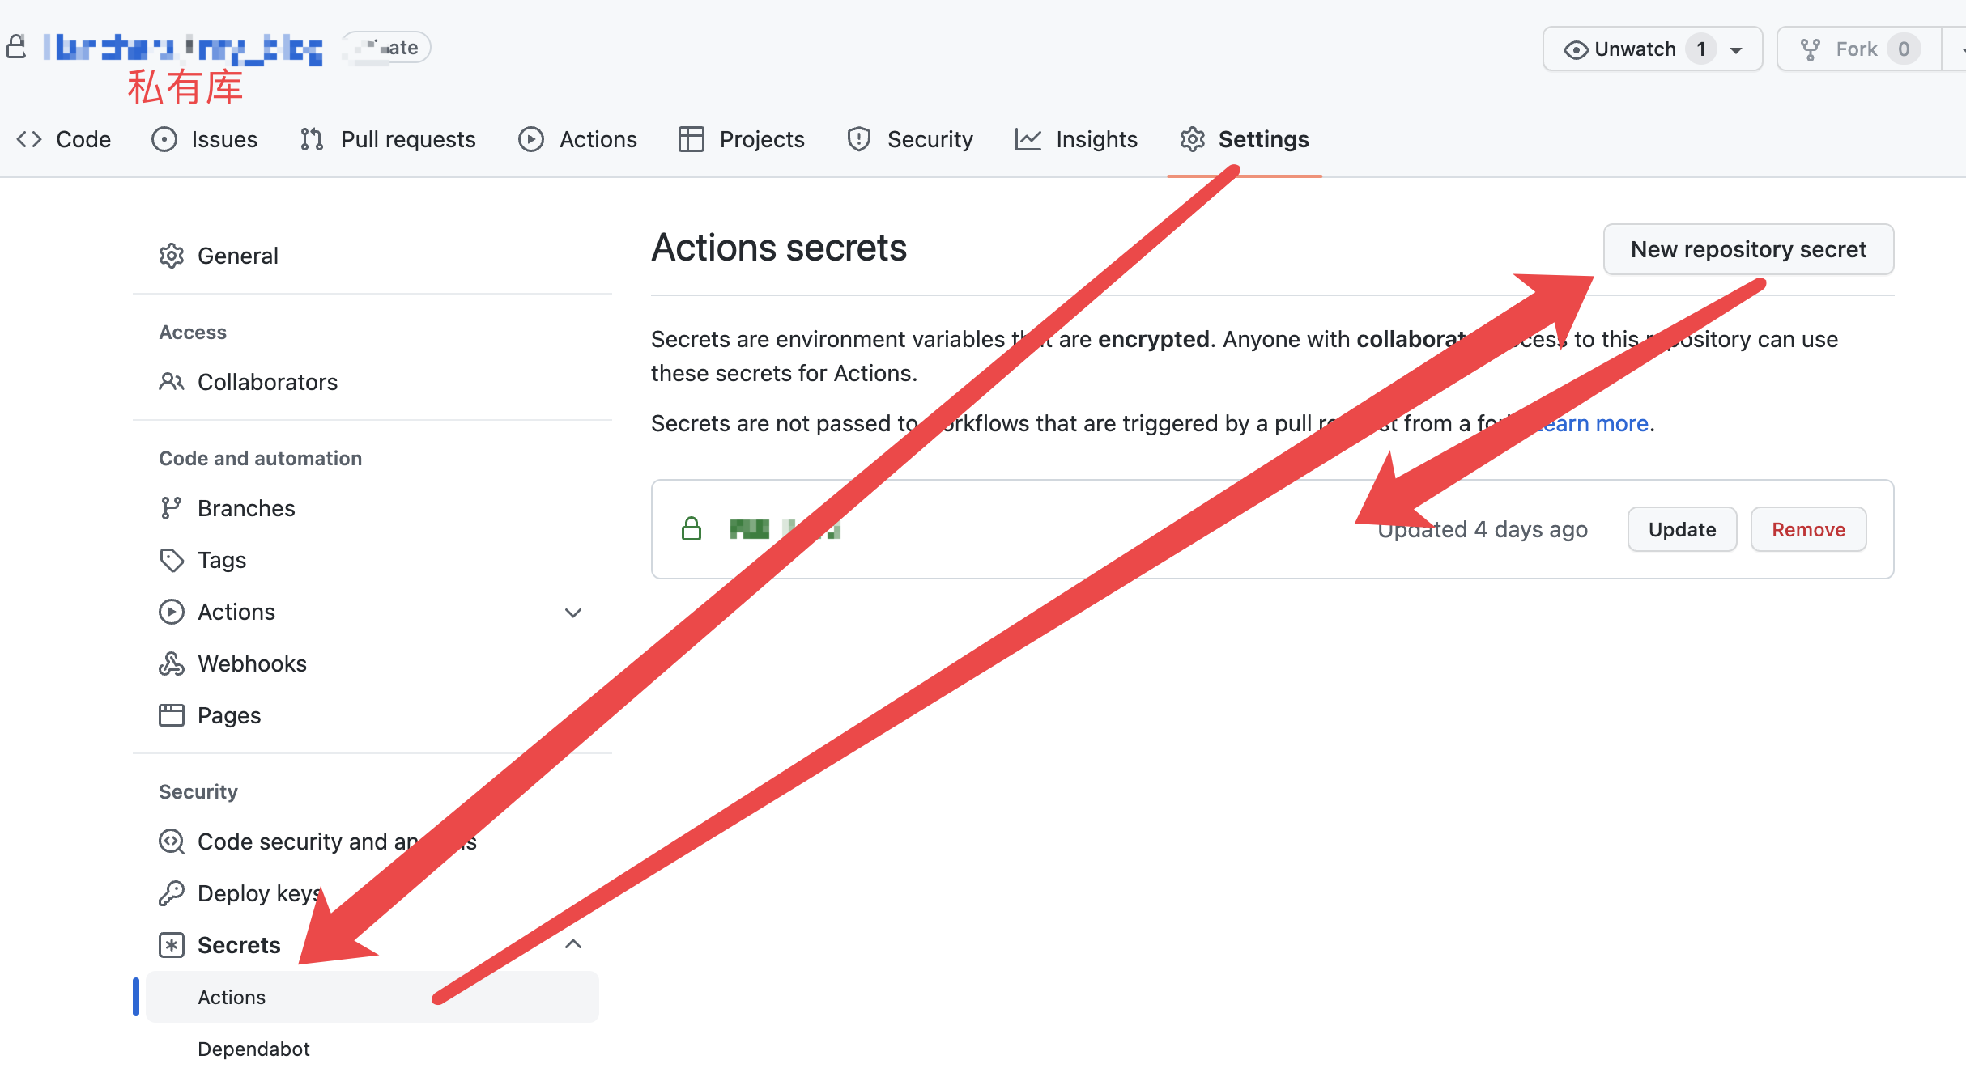Click the Webhooks icon in sidebar

click(172, 663)
